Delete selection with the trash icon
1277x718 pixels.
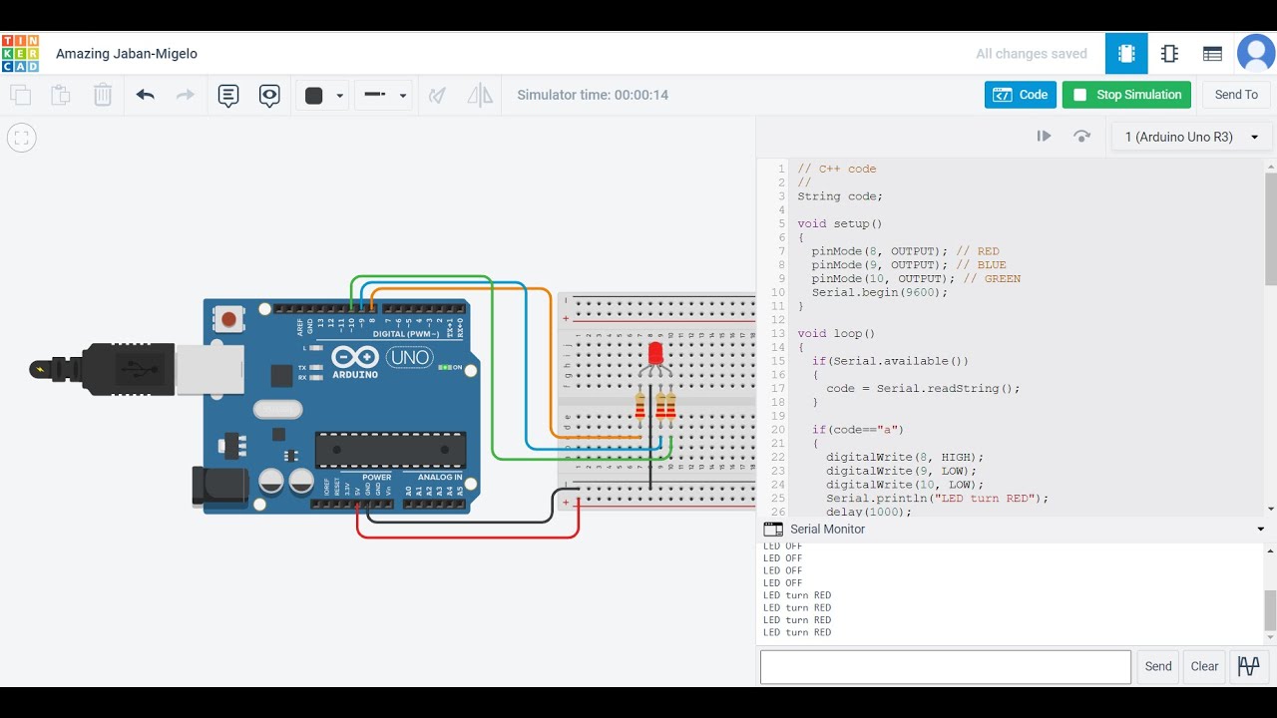pos(103,96)
